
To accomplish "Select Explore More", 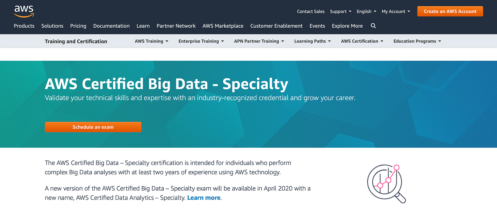I will tap(347, 26).
